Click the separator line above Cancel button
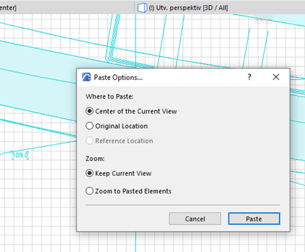Image resolution: width=305 pixels, height=252 pixels. pos(183,205)
